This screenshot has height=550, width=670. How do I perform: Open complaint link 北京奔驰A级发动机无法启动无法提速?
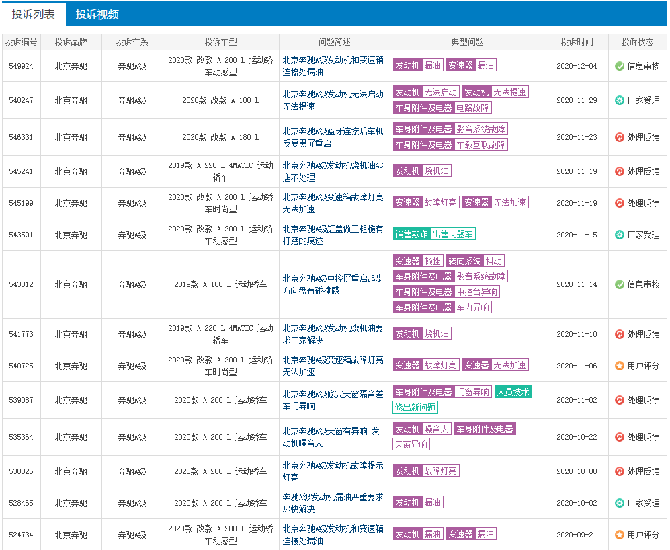click(333, 100)
